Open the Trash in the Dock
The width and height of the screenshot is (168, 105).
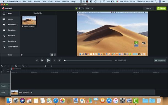(159, 101)
